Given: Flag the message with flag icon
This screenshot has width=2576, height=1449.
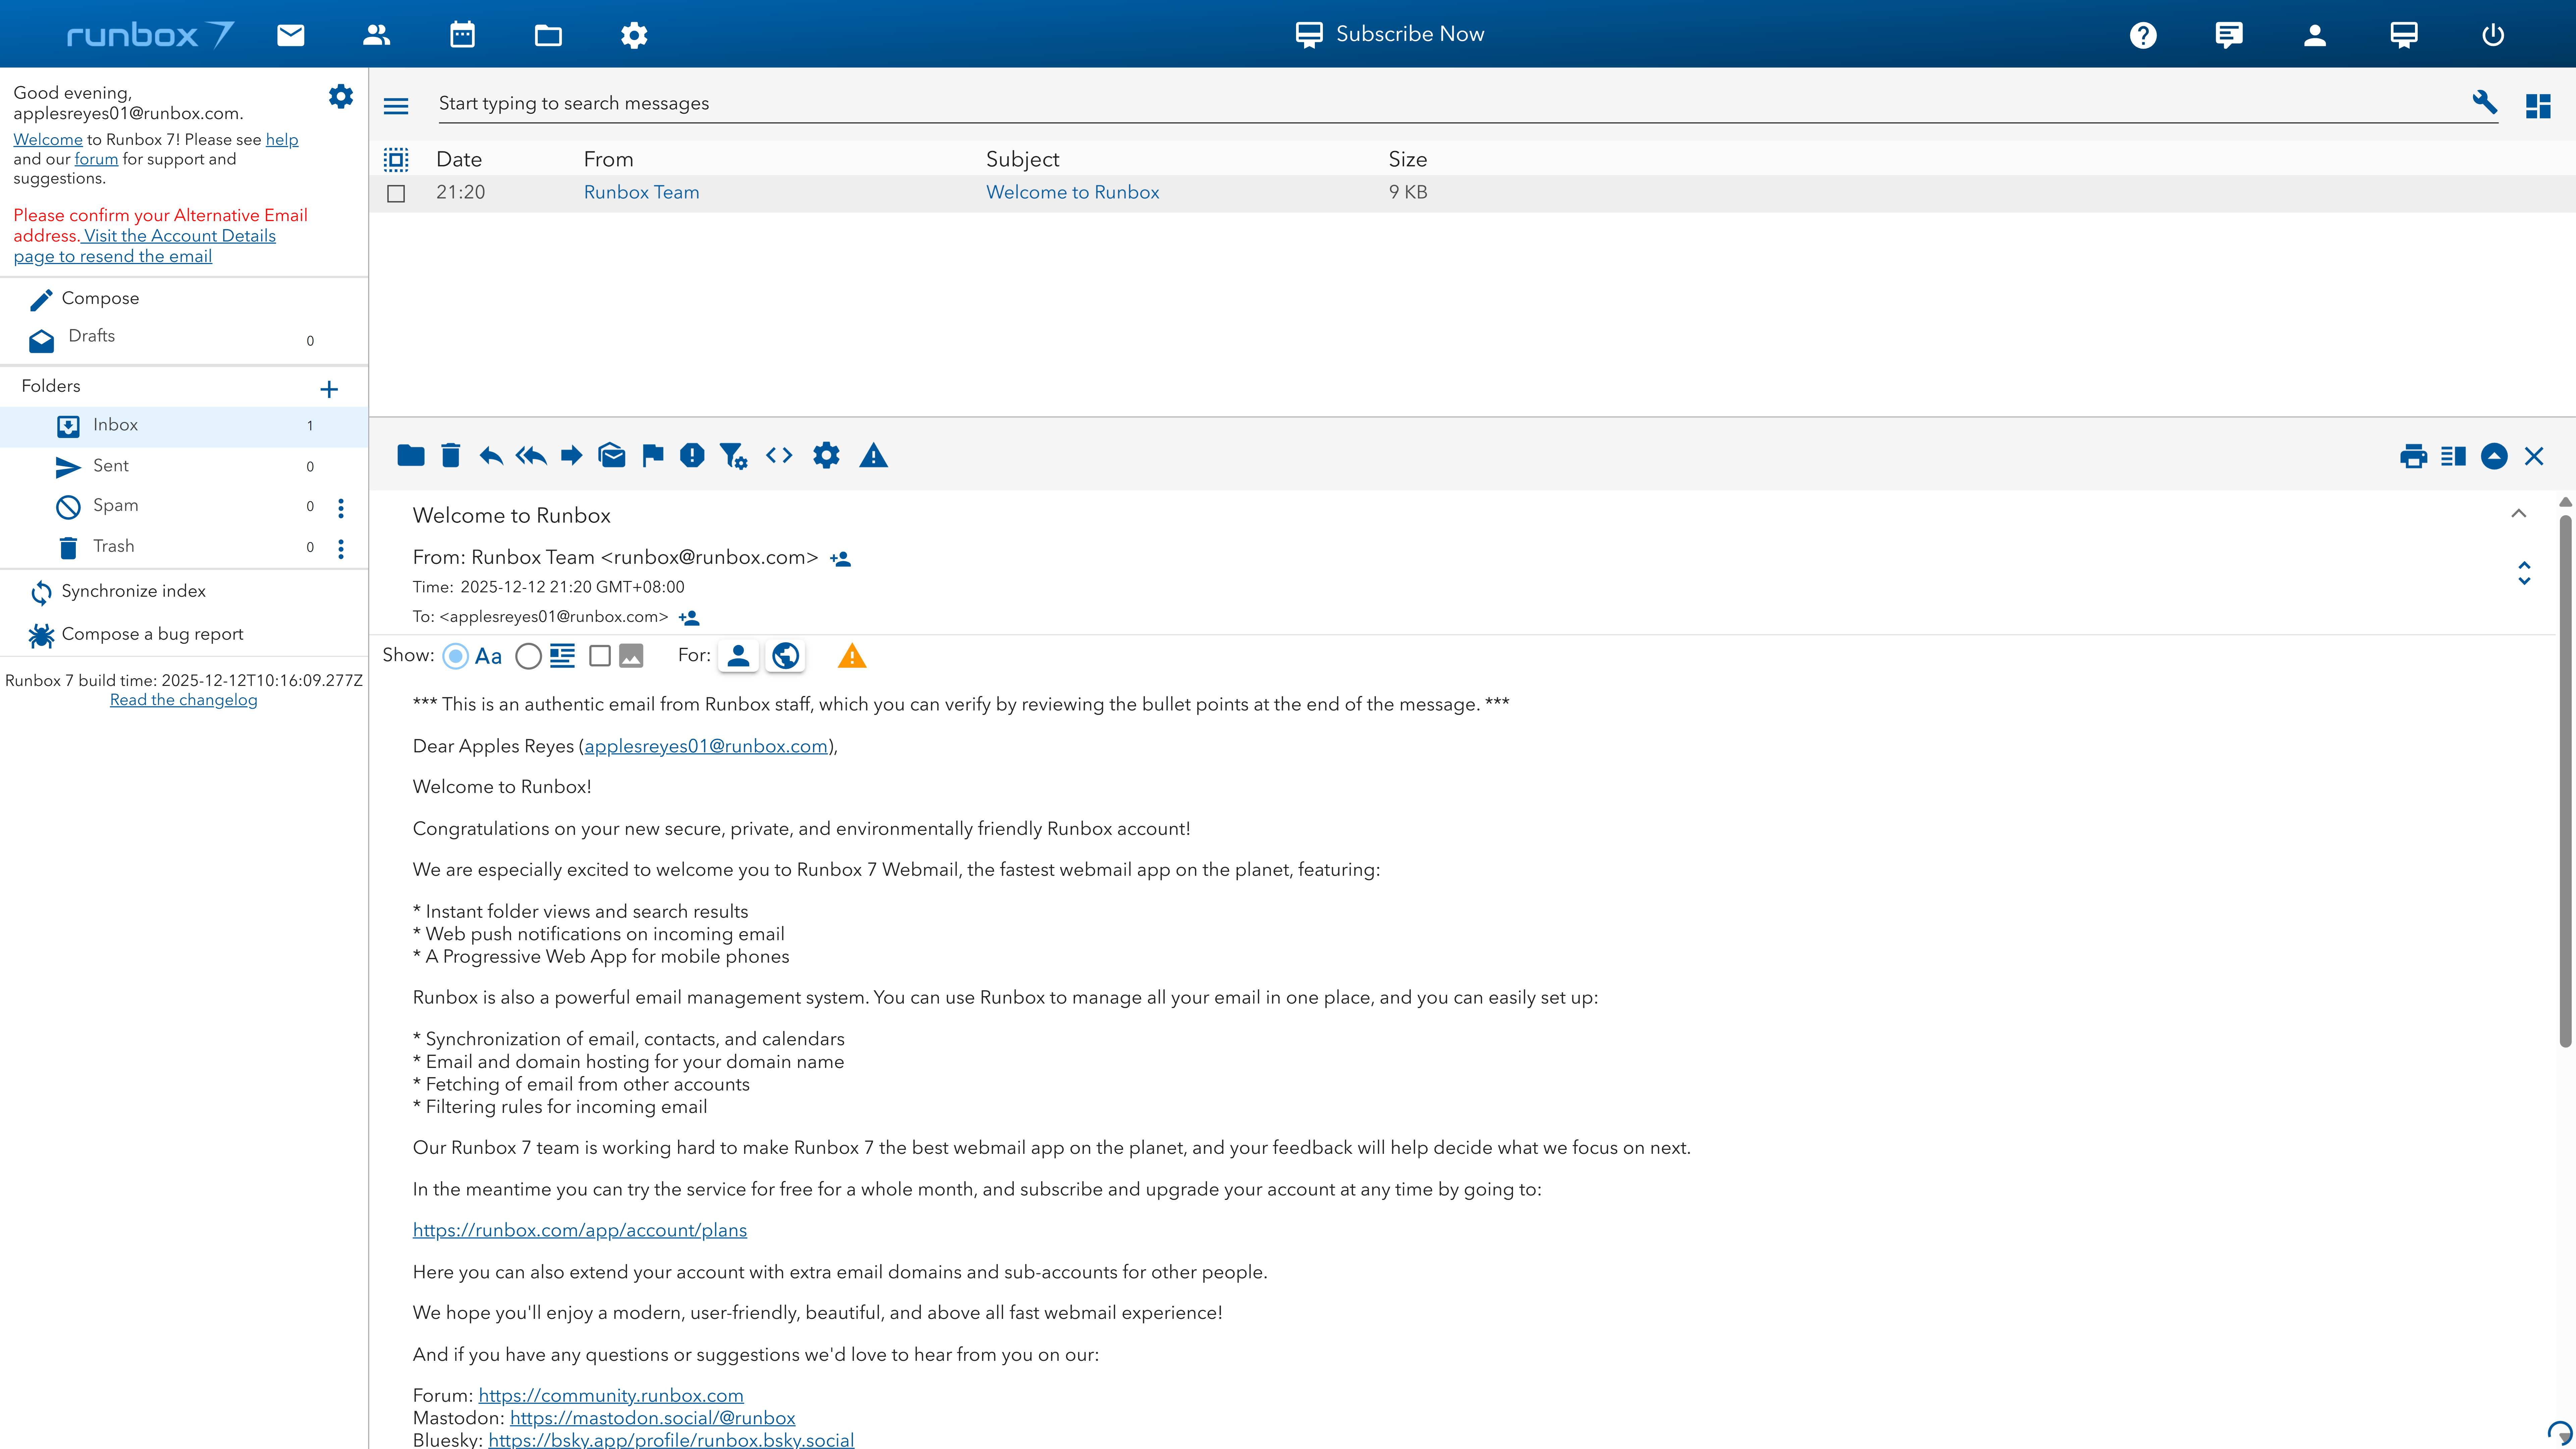Looking at the screenshot, I should (x=652, y=456).
